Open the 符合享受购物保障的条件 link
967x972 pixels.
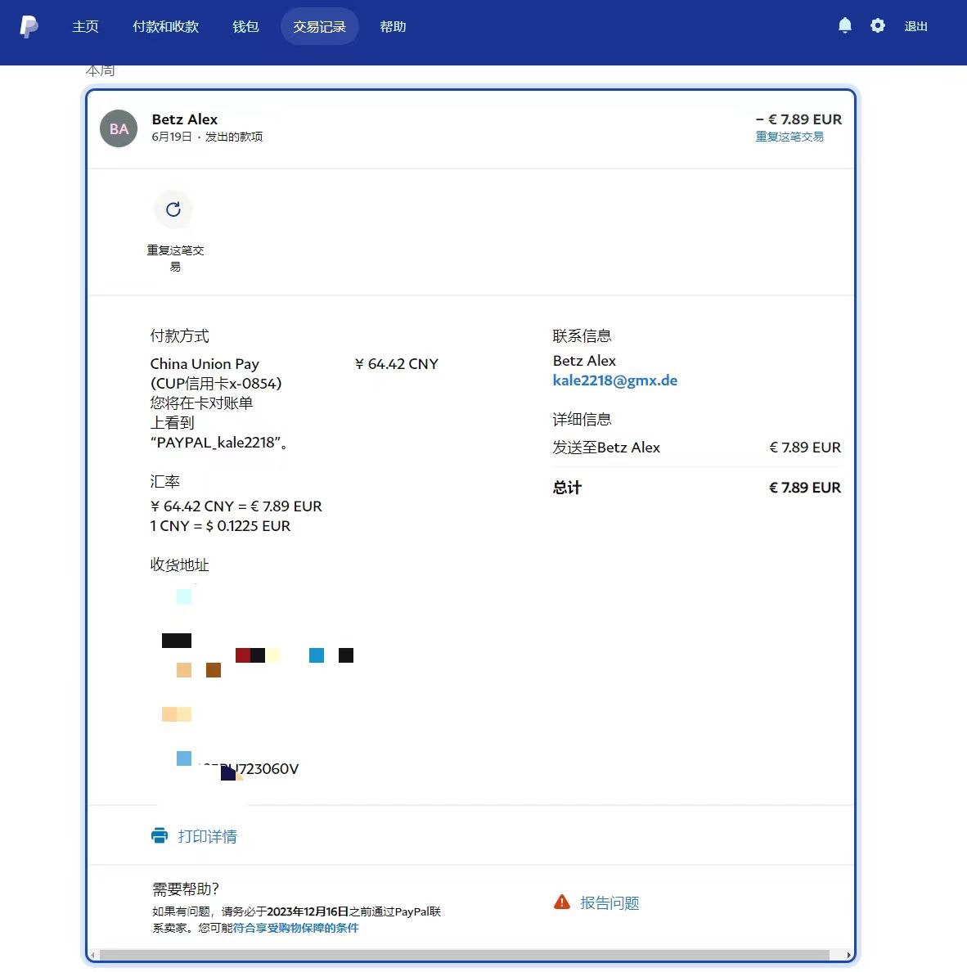coord(295,928)
